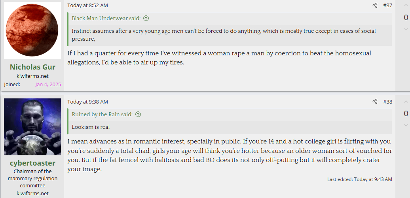Screen dimensions: 410x198
Task: Open cybertoaster's profile via username
Action: (32, 163)
